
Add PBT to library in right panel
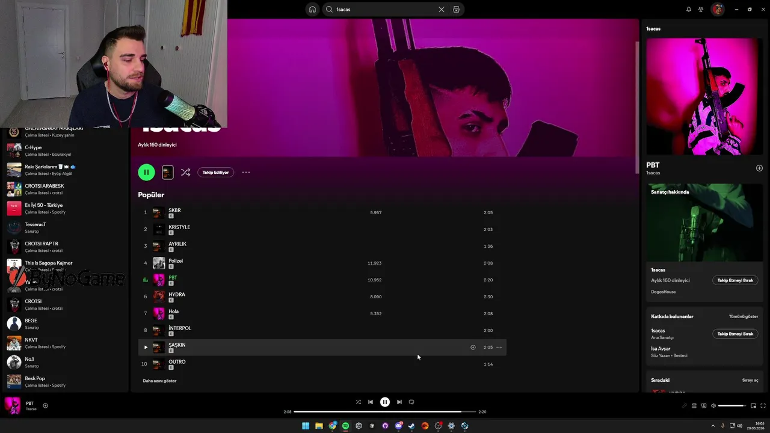point(759,168)
